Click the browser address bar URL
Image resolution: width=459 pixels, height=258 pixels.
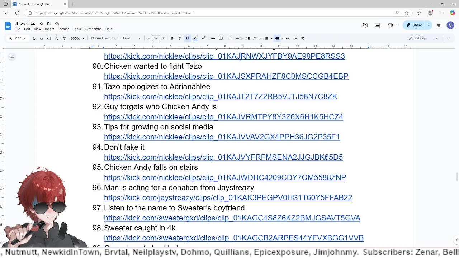pos(115,13)
